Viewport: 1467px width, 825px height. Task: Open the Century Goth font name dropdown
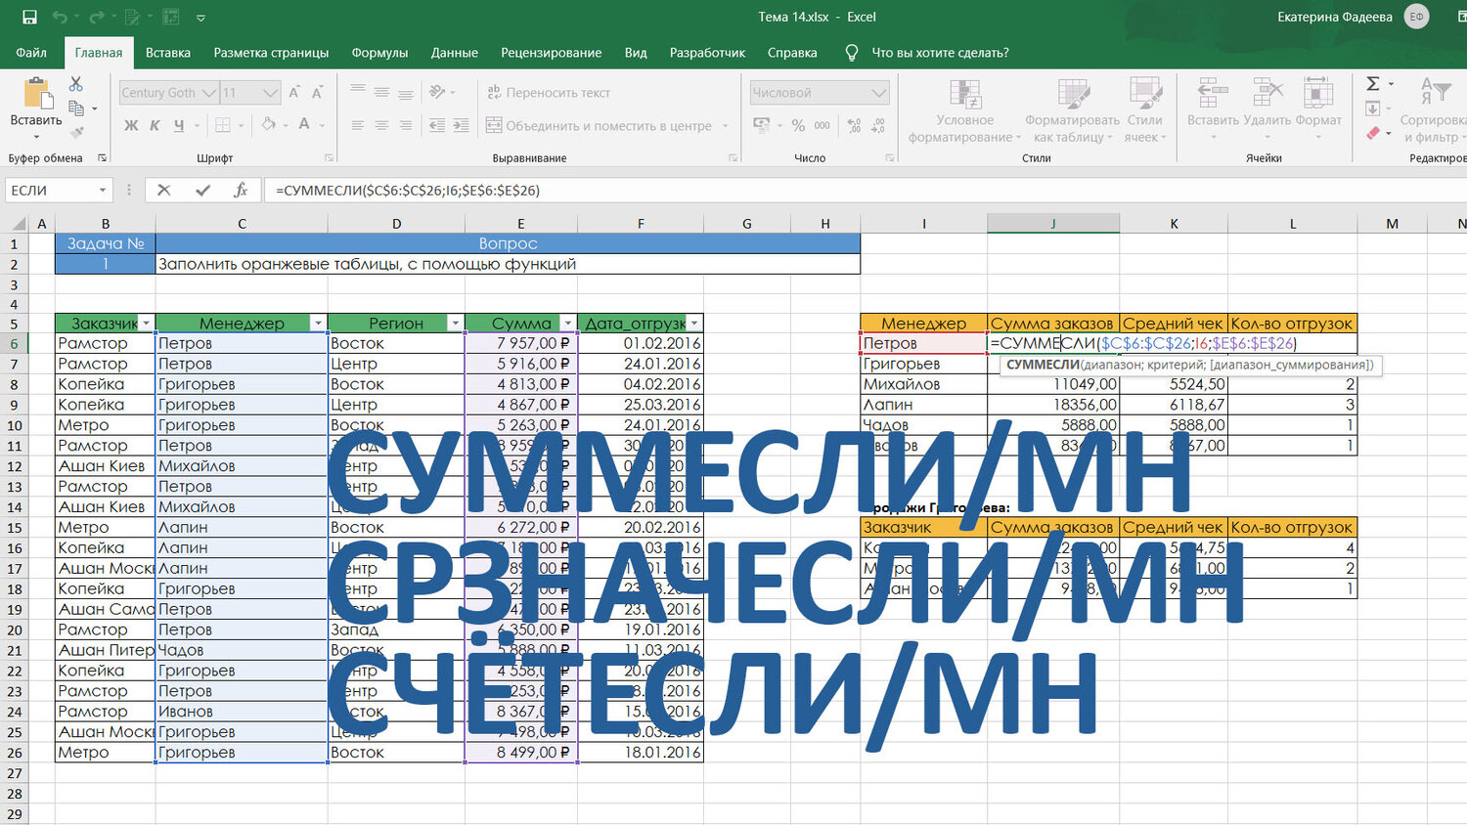[x=208, y=93]
